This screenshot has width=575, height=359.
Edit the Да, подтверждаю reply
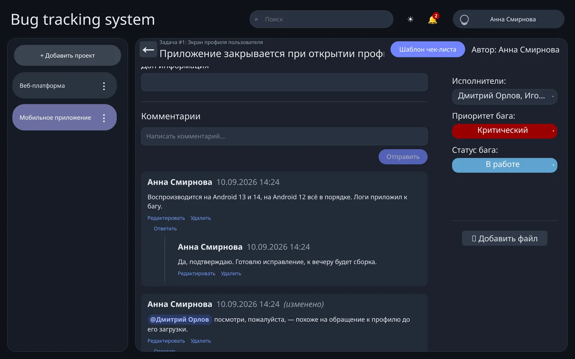(x=196, y=274)
